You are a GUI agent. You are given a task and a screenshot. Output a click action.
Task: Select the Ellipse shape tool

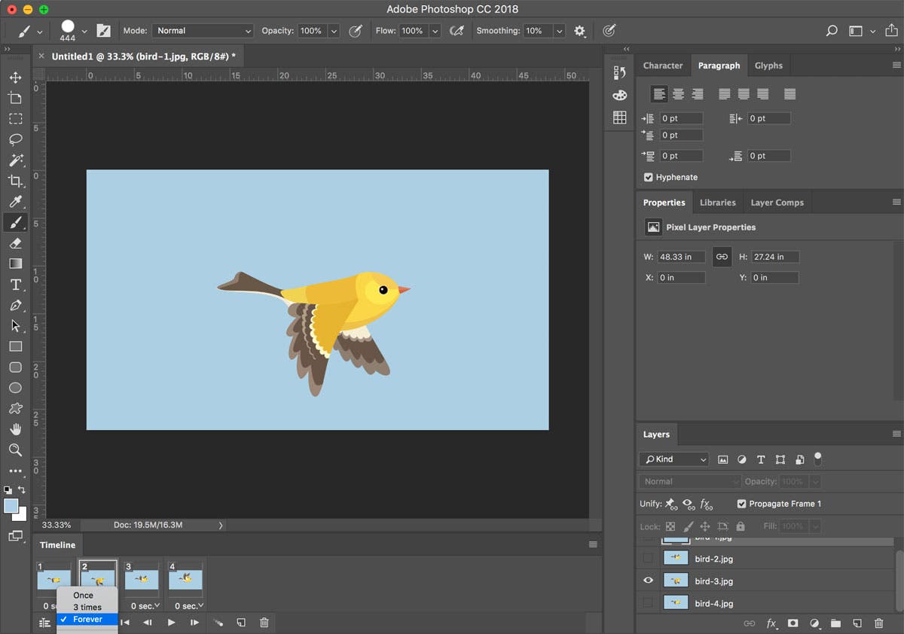(x=15, y=388)
